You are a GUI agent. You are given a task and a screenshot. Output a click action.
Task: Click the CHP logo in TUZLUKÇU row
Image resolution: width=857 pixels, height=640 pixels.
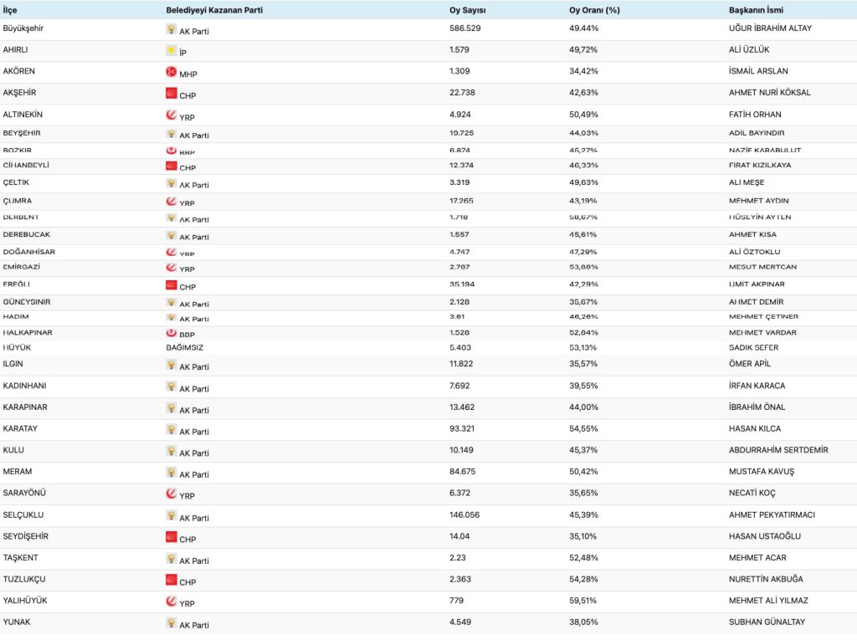point(172,581)
